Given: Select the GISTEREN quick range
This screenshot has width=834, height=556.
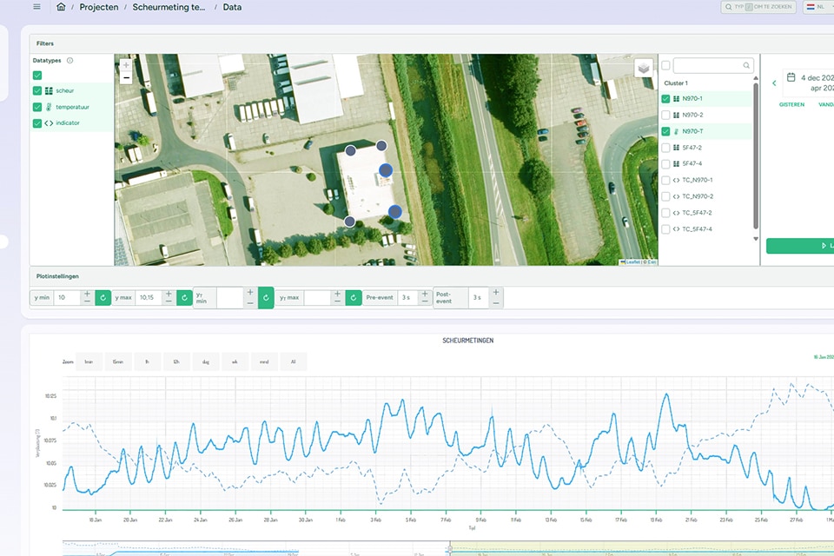Looking at the screenshot, I should [791, 105].
